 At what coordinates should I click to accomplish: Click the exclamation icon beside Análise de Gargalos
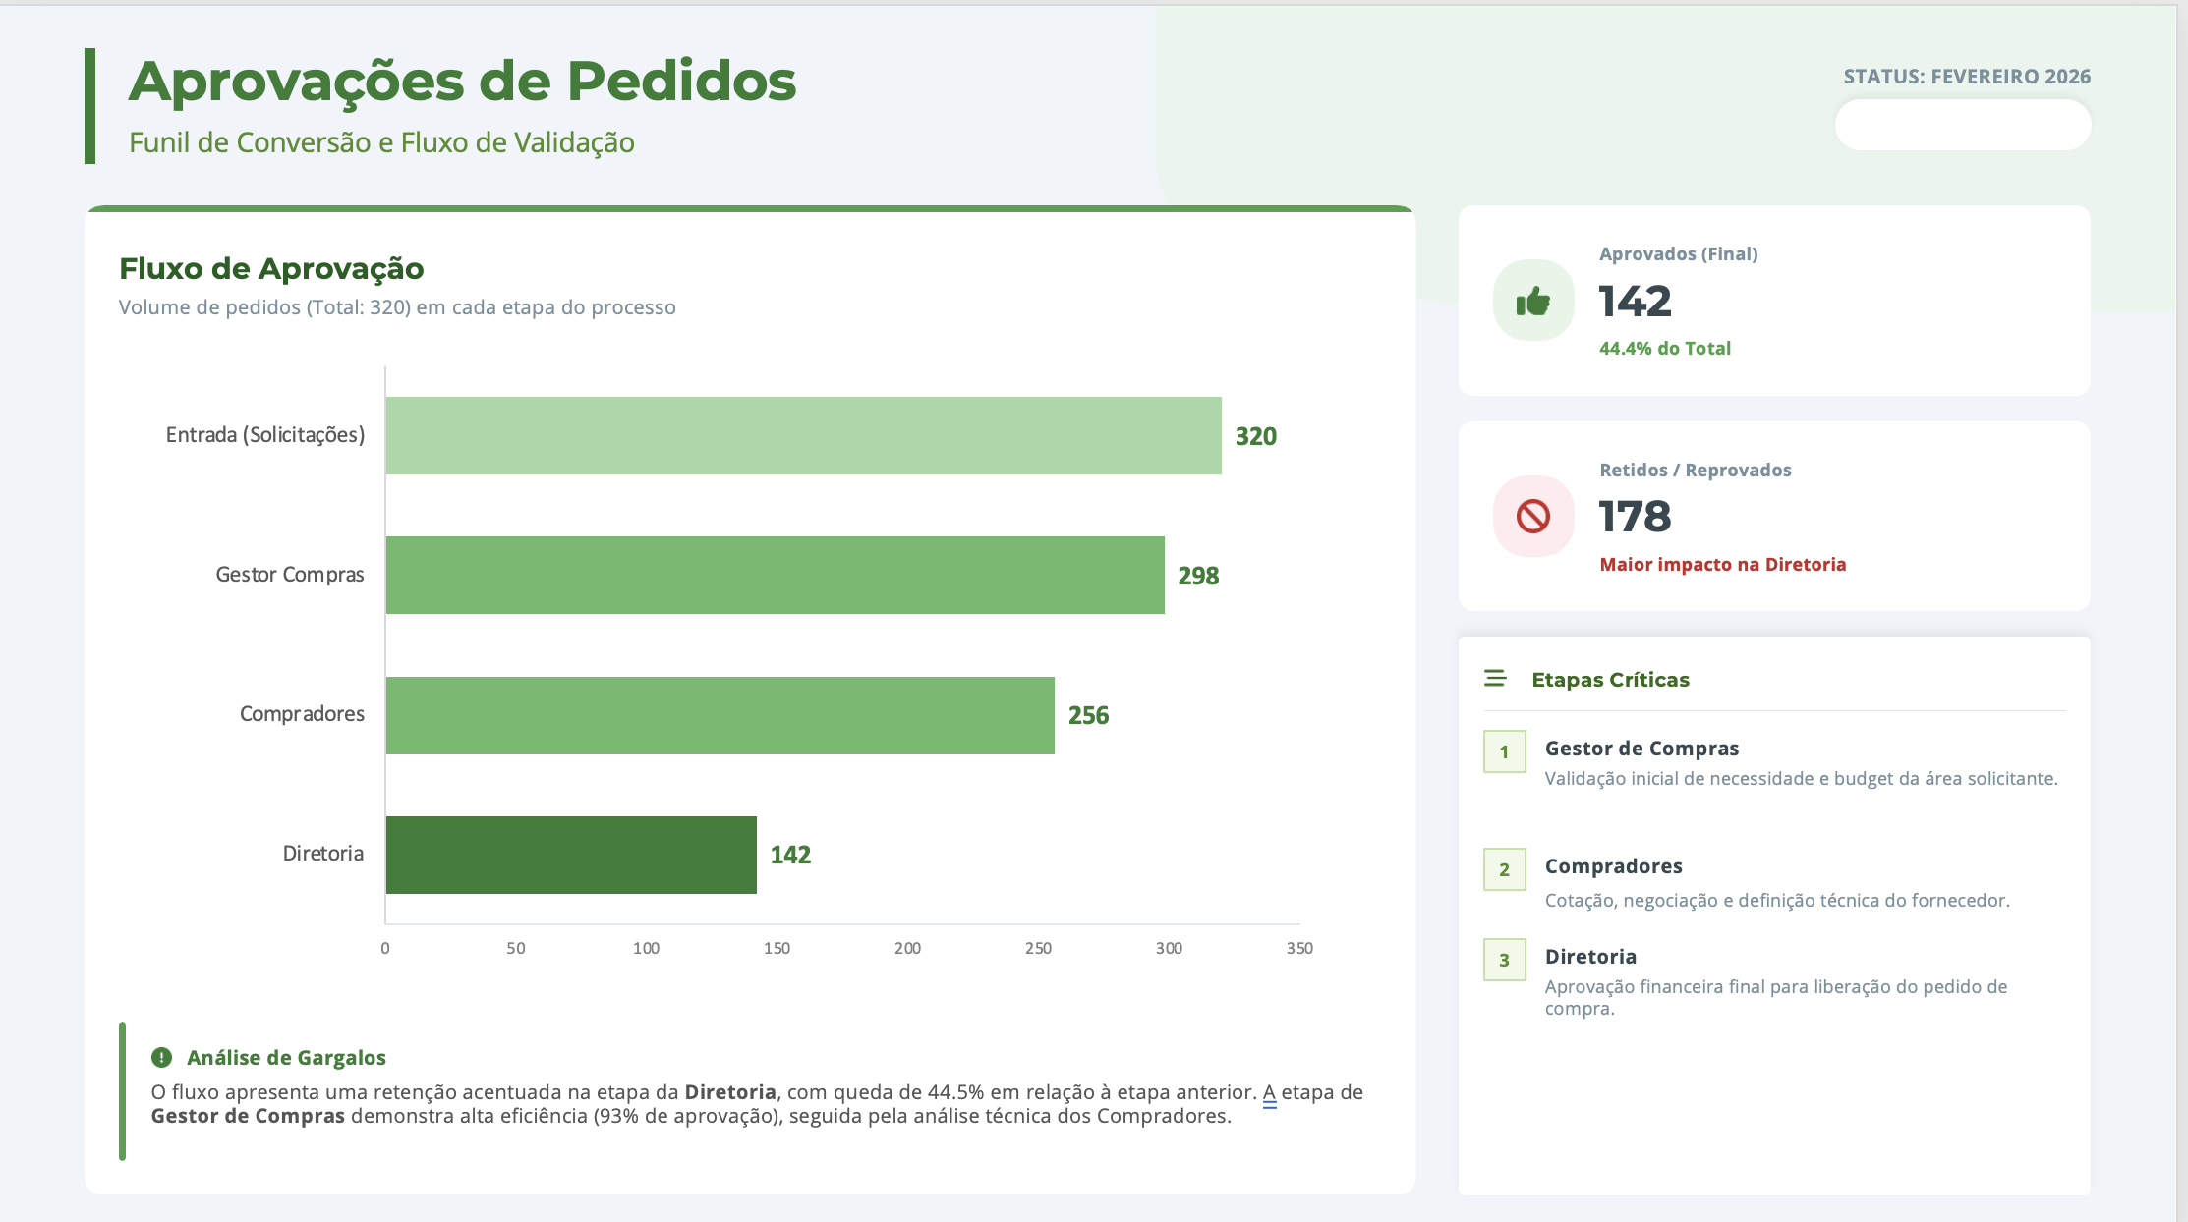(x=161, y=1058)
